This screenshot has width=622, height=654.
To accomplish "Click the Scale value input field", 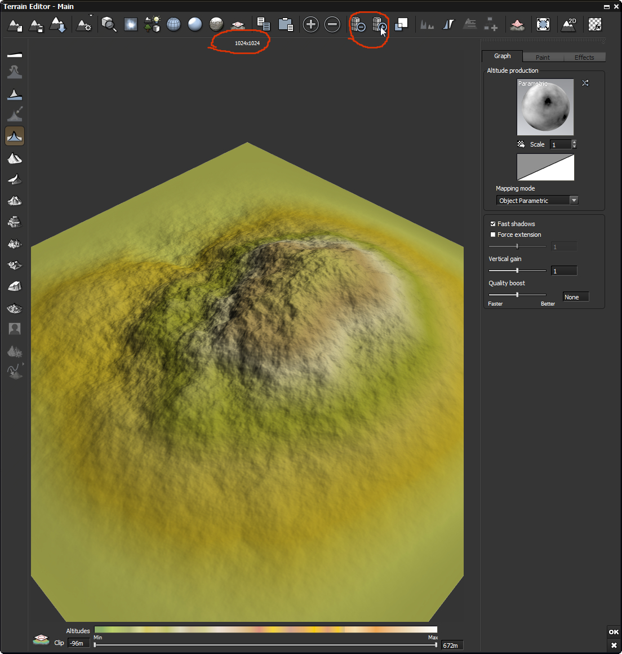I will (560, 145).
